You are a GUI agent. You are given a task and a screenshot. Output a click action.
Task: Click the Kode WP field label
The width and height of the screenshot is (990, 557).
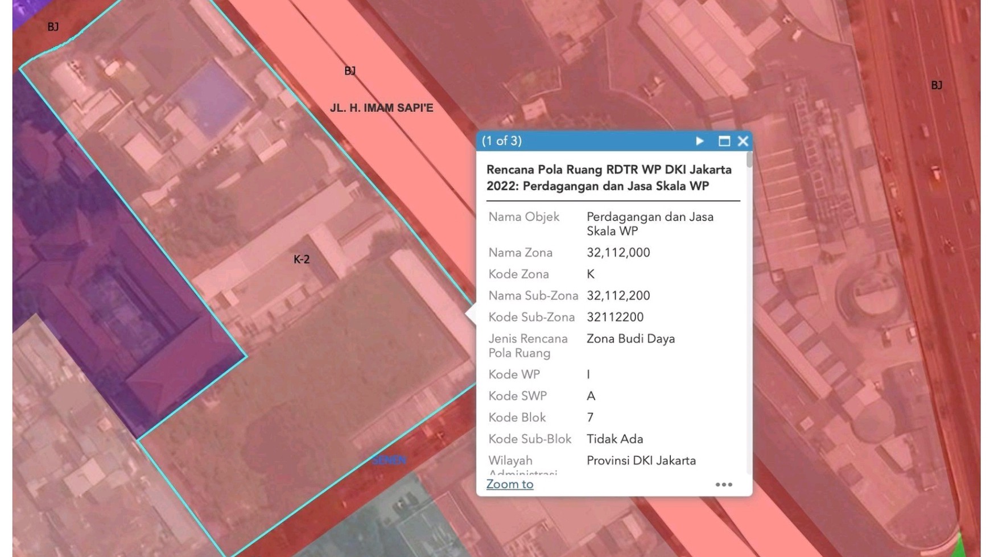tap(514, 374)
